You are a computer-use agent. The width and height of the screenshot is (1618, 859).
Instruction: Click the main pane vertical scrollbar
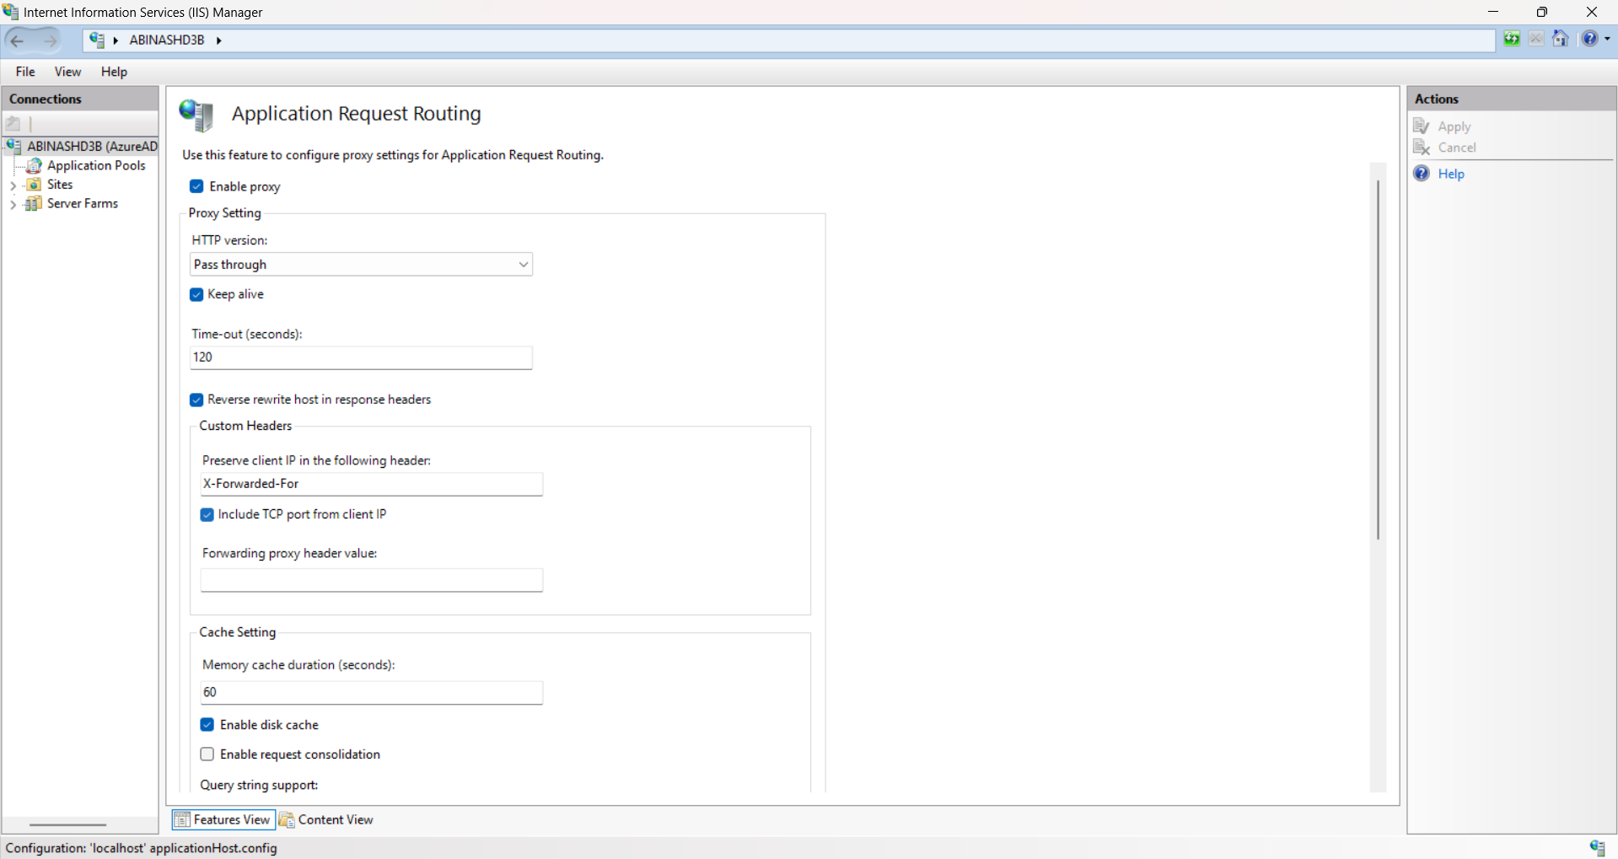tap(1378, 360)
